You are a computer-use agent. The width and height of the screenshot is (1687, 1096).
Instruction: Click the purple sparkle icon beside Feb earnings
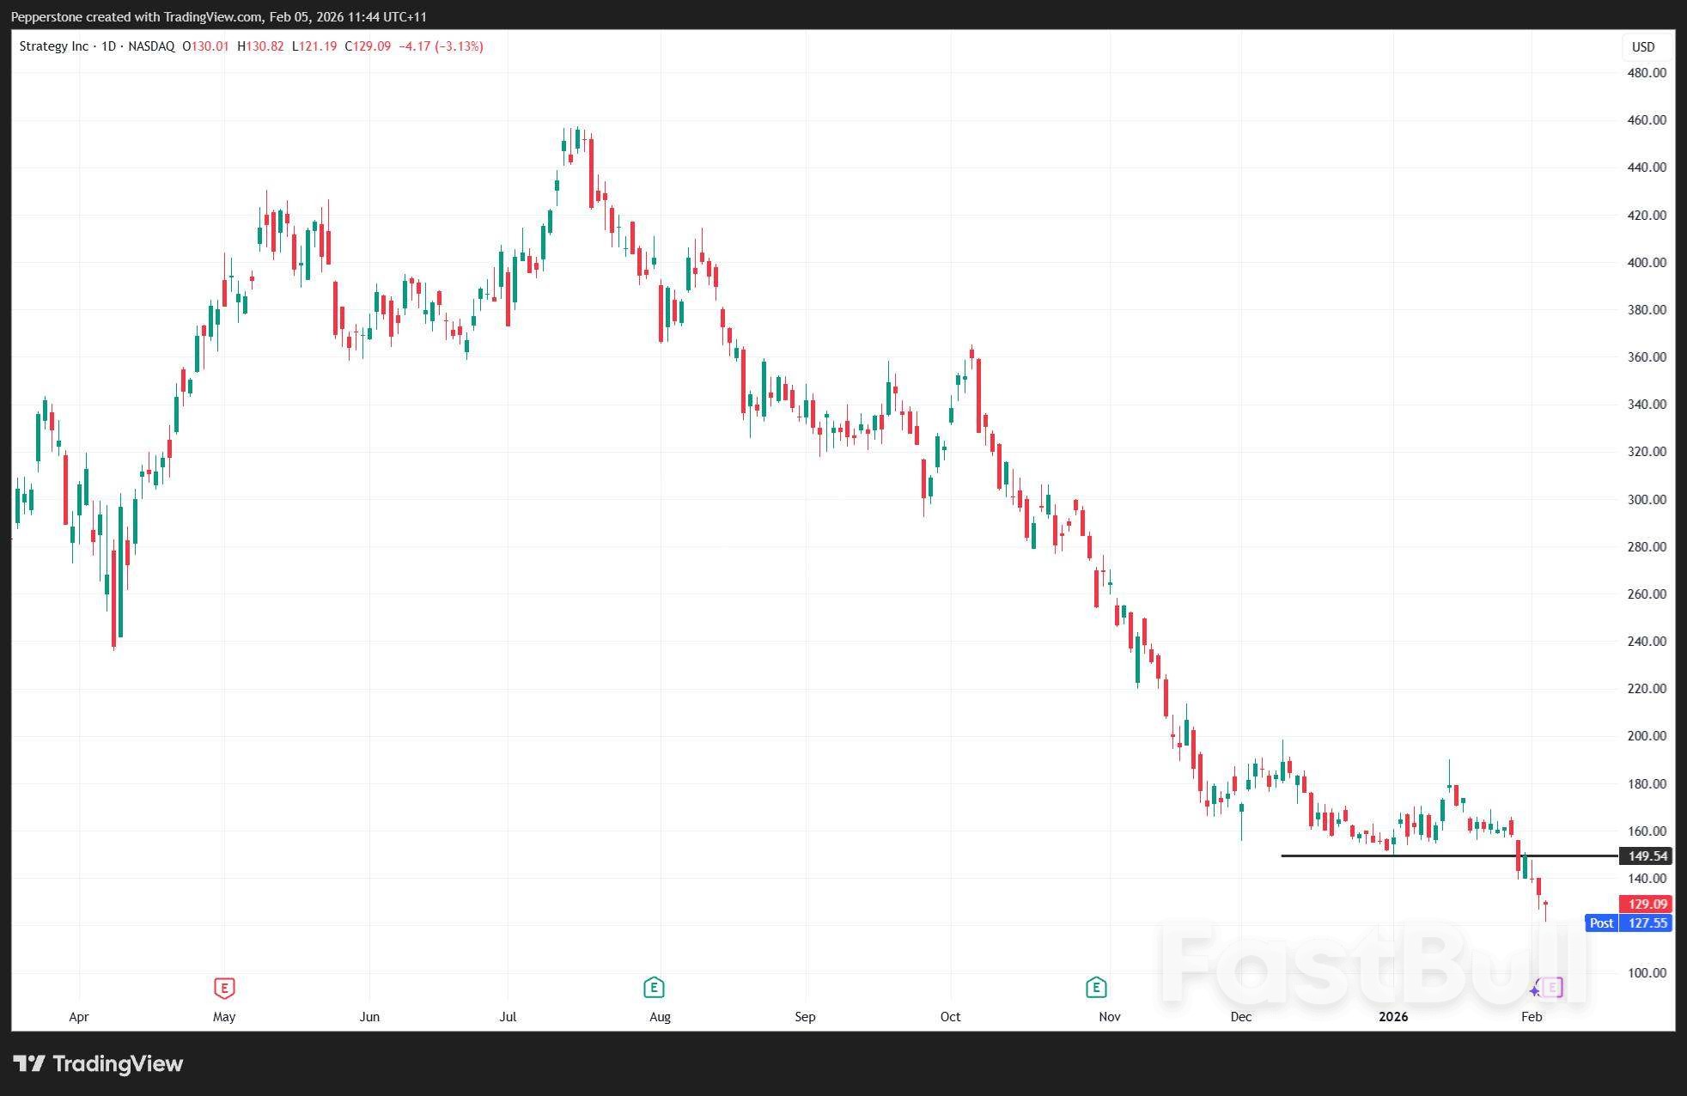[x=1535, y=990]
